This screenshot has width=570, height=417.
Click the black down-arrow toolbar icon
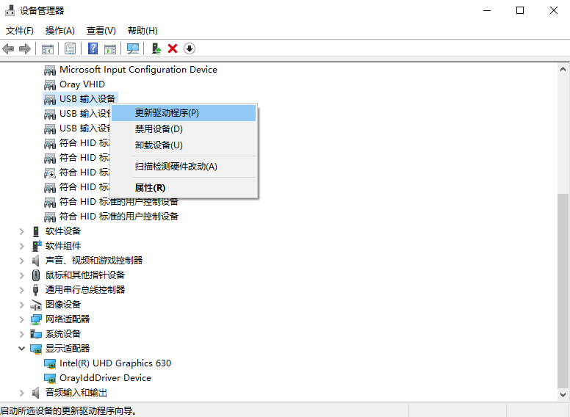click(190, 48)
